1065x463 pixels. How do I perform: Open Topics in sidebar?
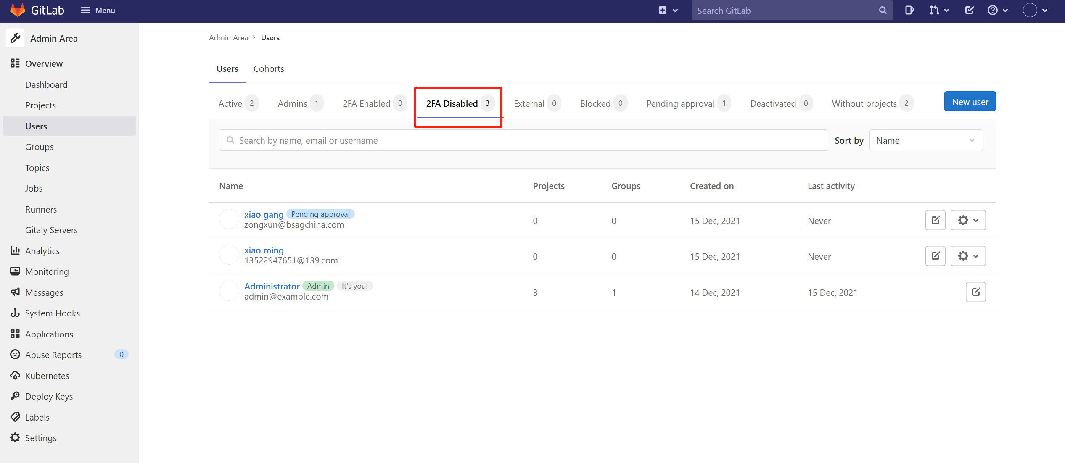click(x=37, y=168)
